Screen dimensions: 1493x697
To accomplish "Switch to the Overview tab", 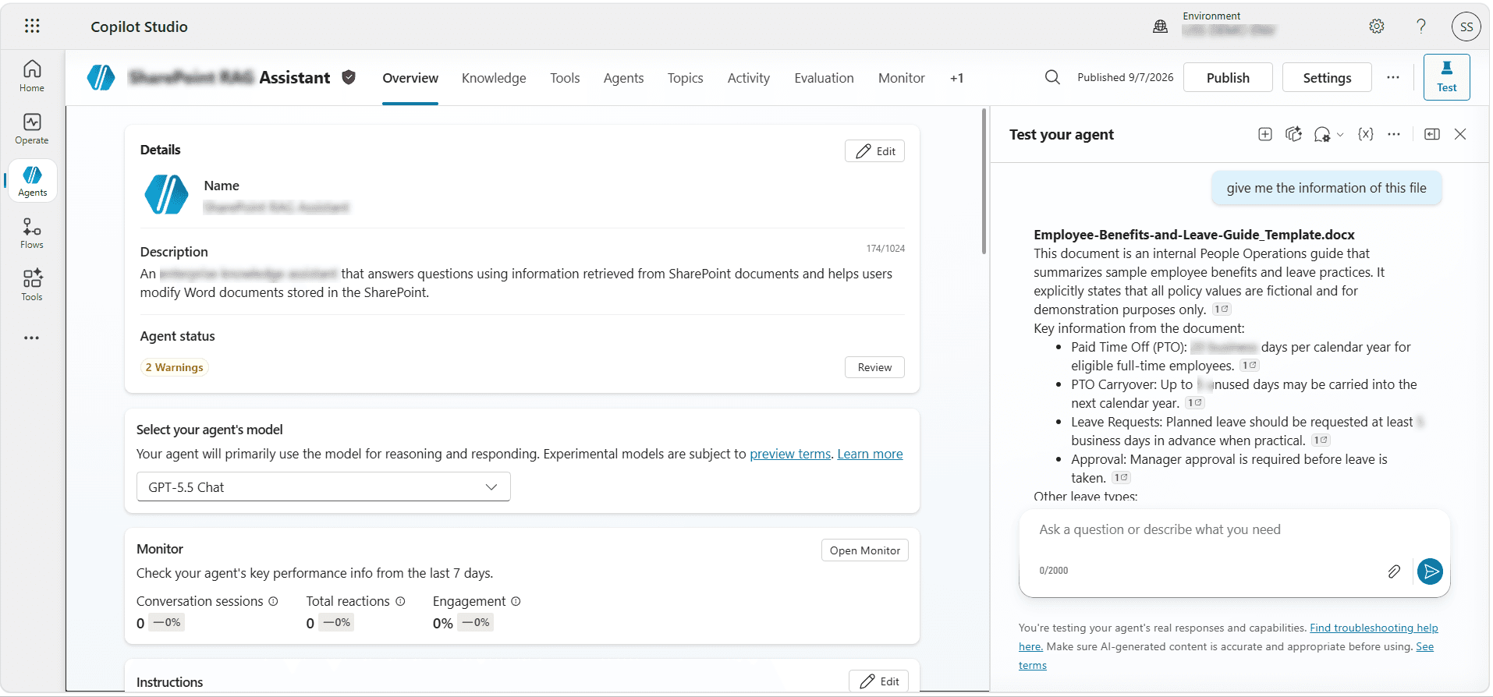I will 410,78.
